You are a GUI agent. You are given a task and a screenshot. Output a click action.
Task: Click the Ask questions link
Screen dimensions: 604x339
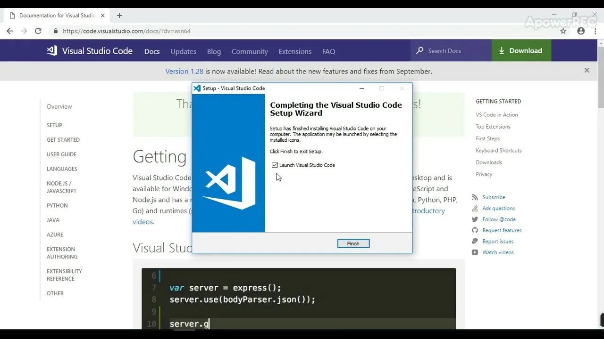(498, 208)
